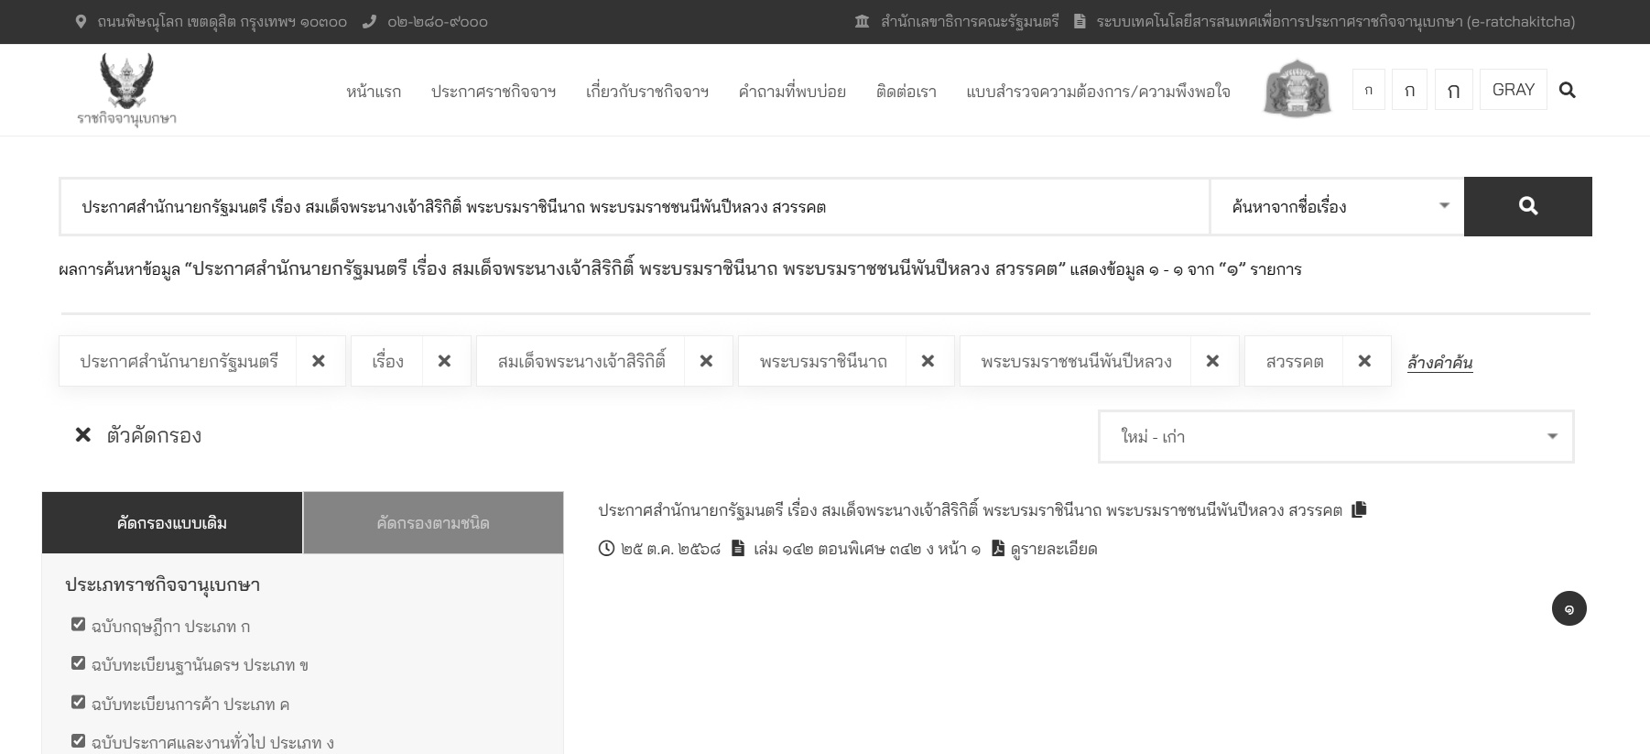Click the royal crest emblem in the header

coord(1297,89)
